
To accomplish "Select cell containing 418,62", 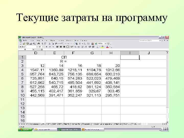I will [73, 87].
